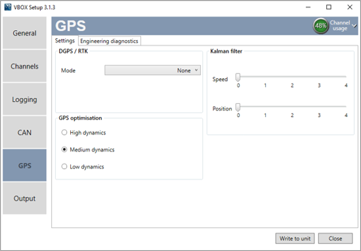Minimize the VBOX Setup window
Viewport: 361px width, 251px height.
[308, 7]
